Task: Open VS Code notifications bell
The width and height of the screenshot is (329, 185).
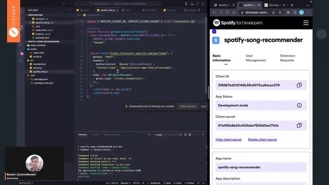Action: tap(204, 183)
